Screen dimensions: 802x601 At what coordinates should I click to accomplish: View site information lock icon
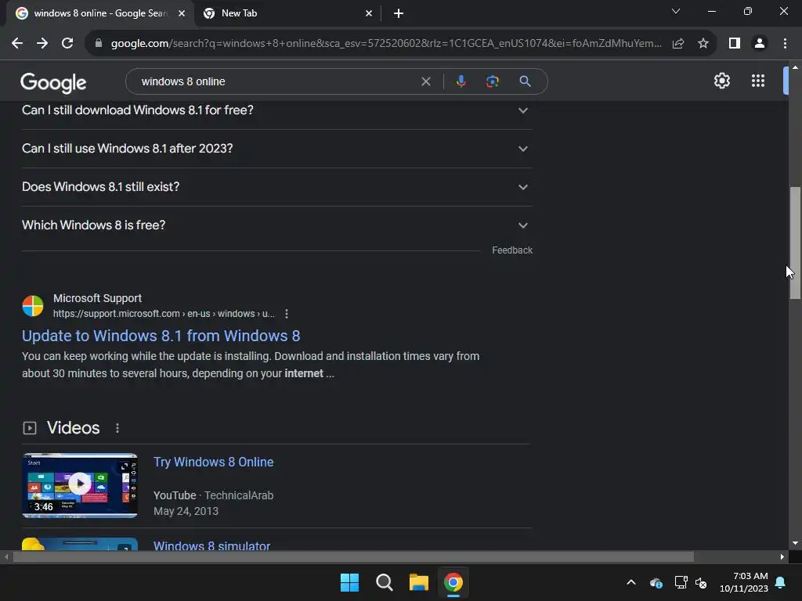click(99, 44)
